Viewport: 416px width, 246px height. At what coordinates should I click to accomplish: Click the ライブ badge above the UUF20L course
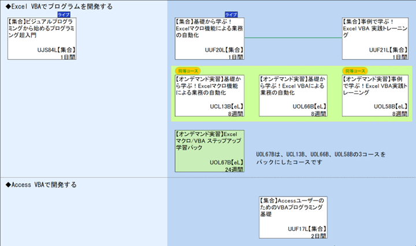click(x=231, y=15)
